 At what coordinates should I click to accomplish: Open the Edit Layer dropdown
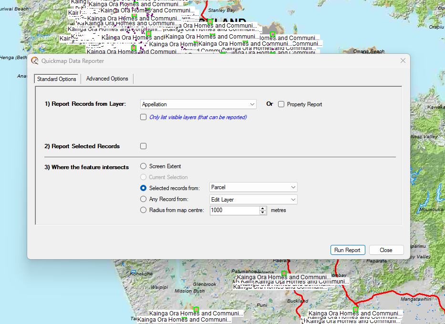pos(253,200)
